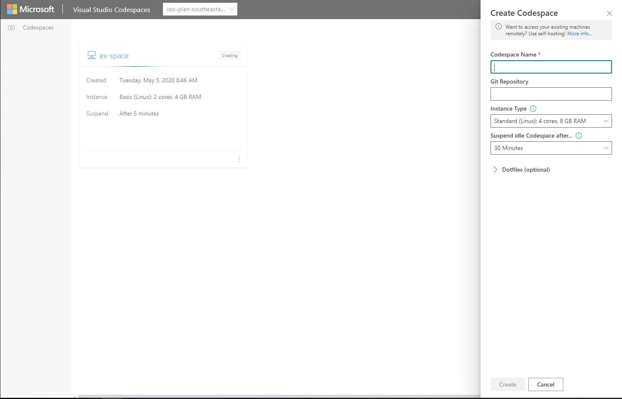The height and width of the screenshot is (399, 622).
Task: Click 'After 5 minutes' suspend value
Action: (139, 113)
